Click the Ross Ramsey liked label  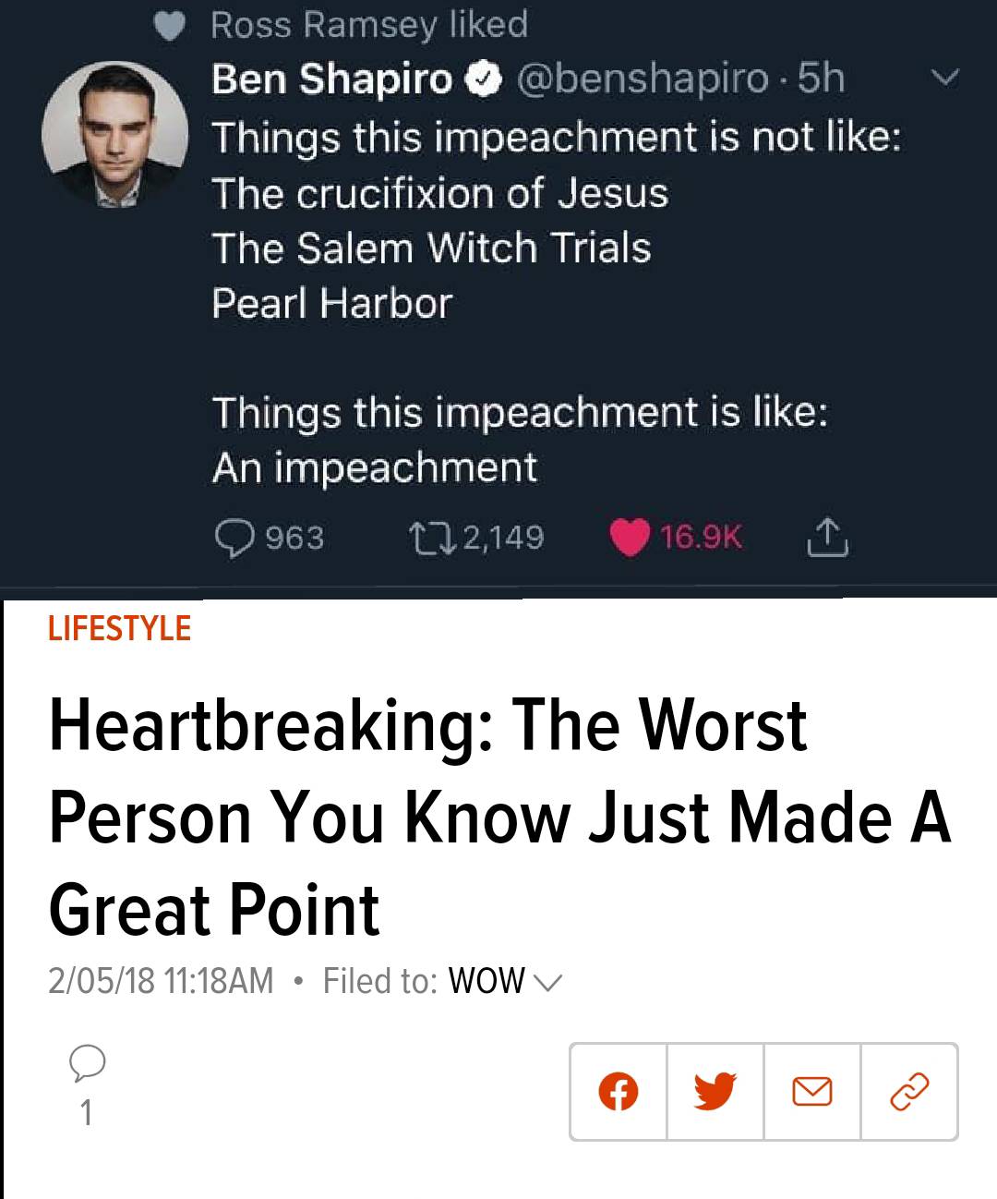[369, 24]
